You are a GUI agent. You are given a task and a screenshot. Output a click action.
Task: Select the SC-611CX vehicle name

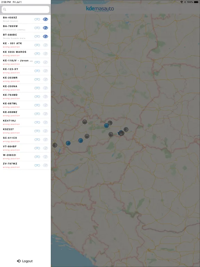click(x=10, y=138)
